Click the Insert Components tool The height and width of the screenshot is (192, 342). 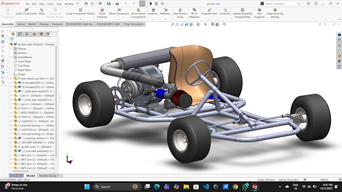[x=26, y=12]
